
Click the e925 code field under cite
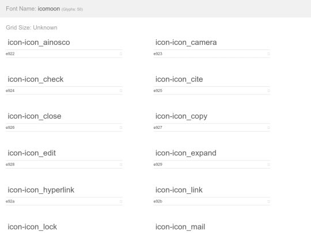210,91
